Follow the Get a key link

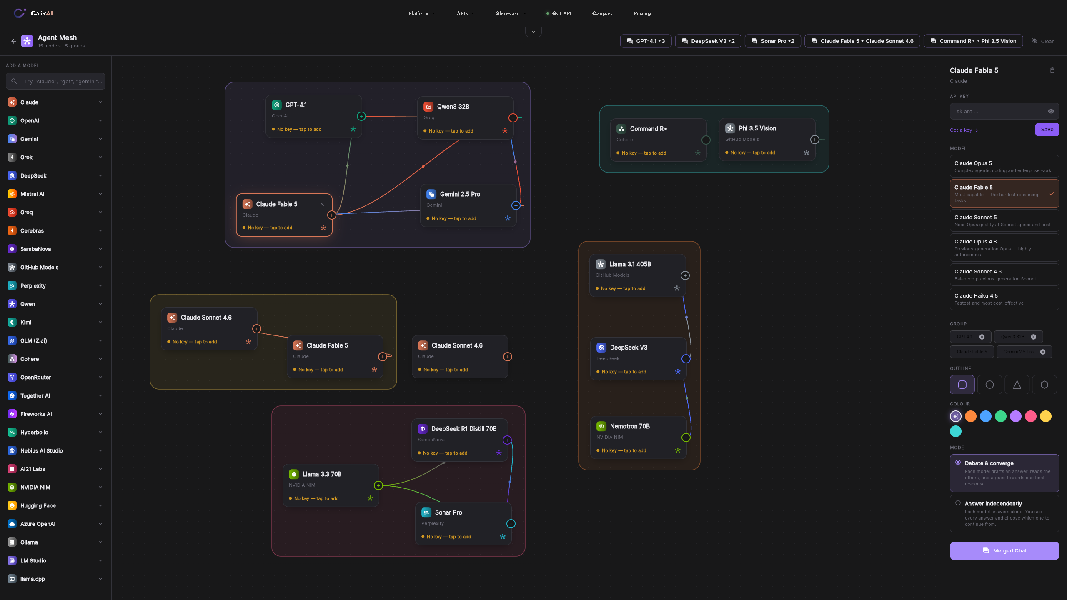click(964, 130)
